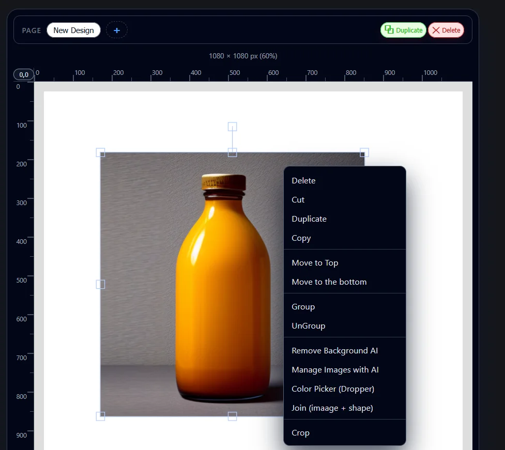Click the green Duplicate page button
Viewport: 505px width, 450px height.
[x=403, y=30]
